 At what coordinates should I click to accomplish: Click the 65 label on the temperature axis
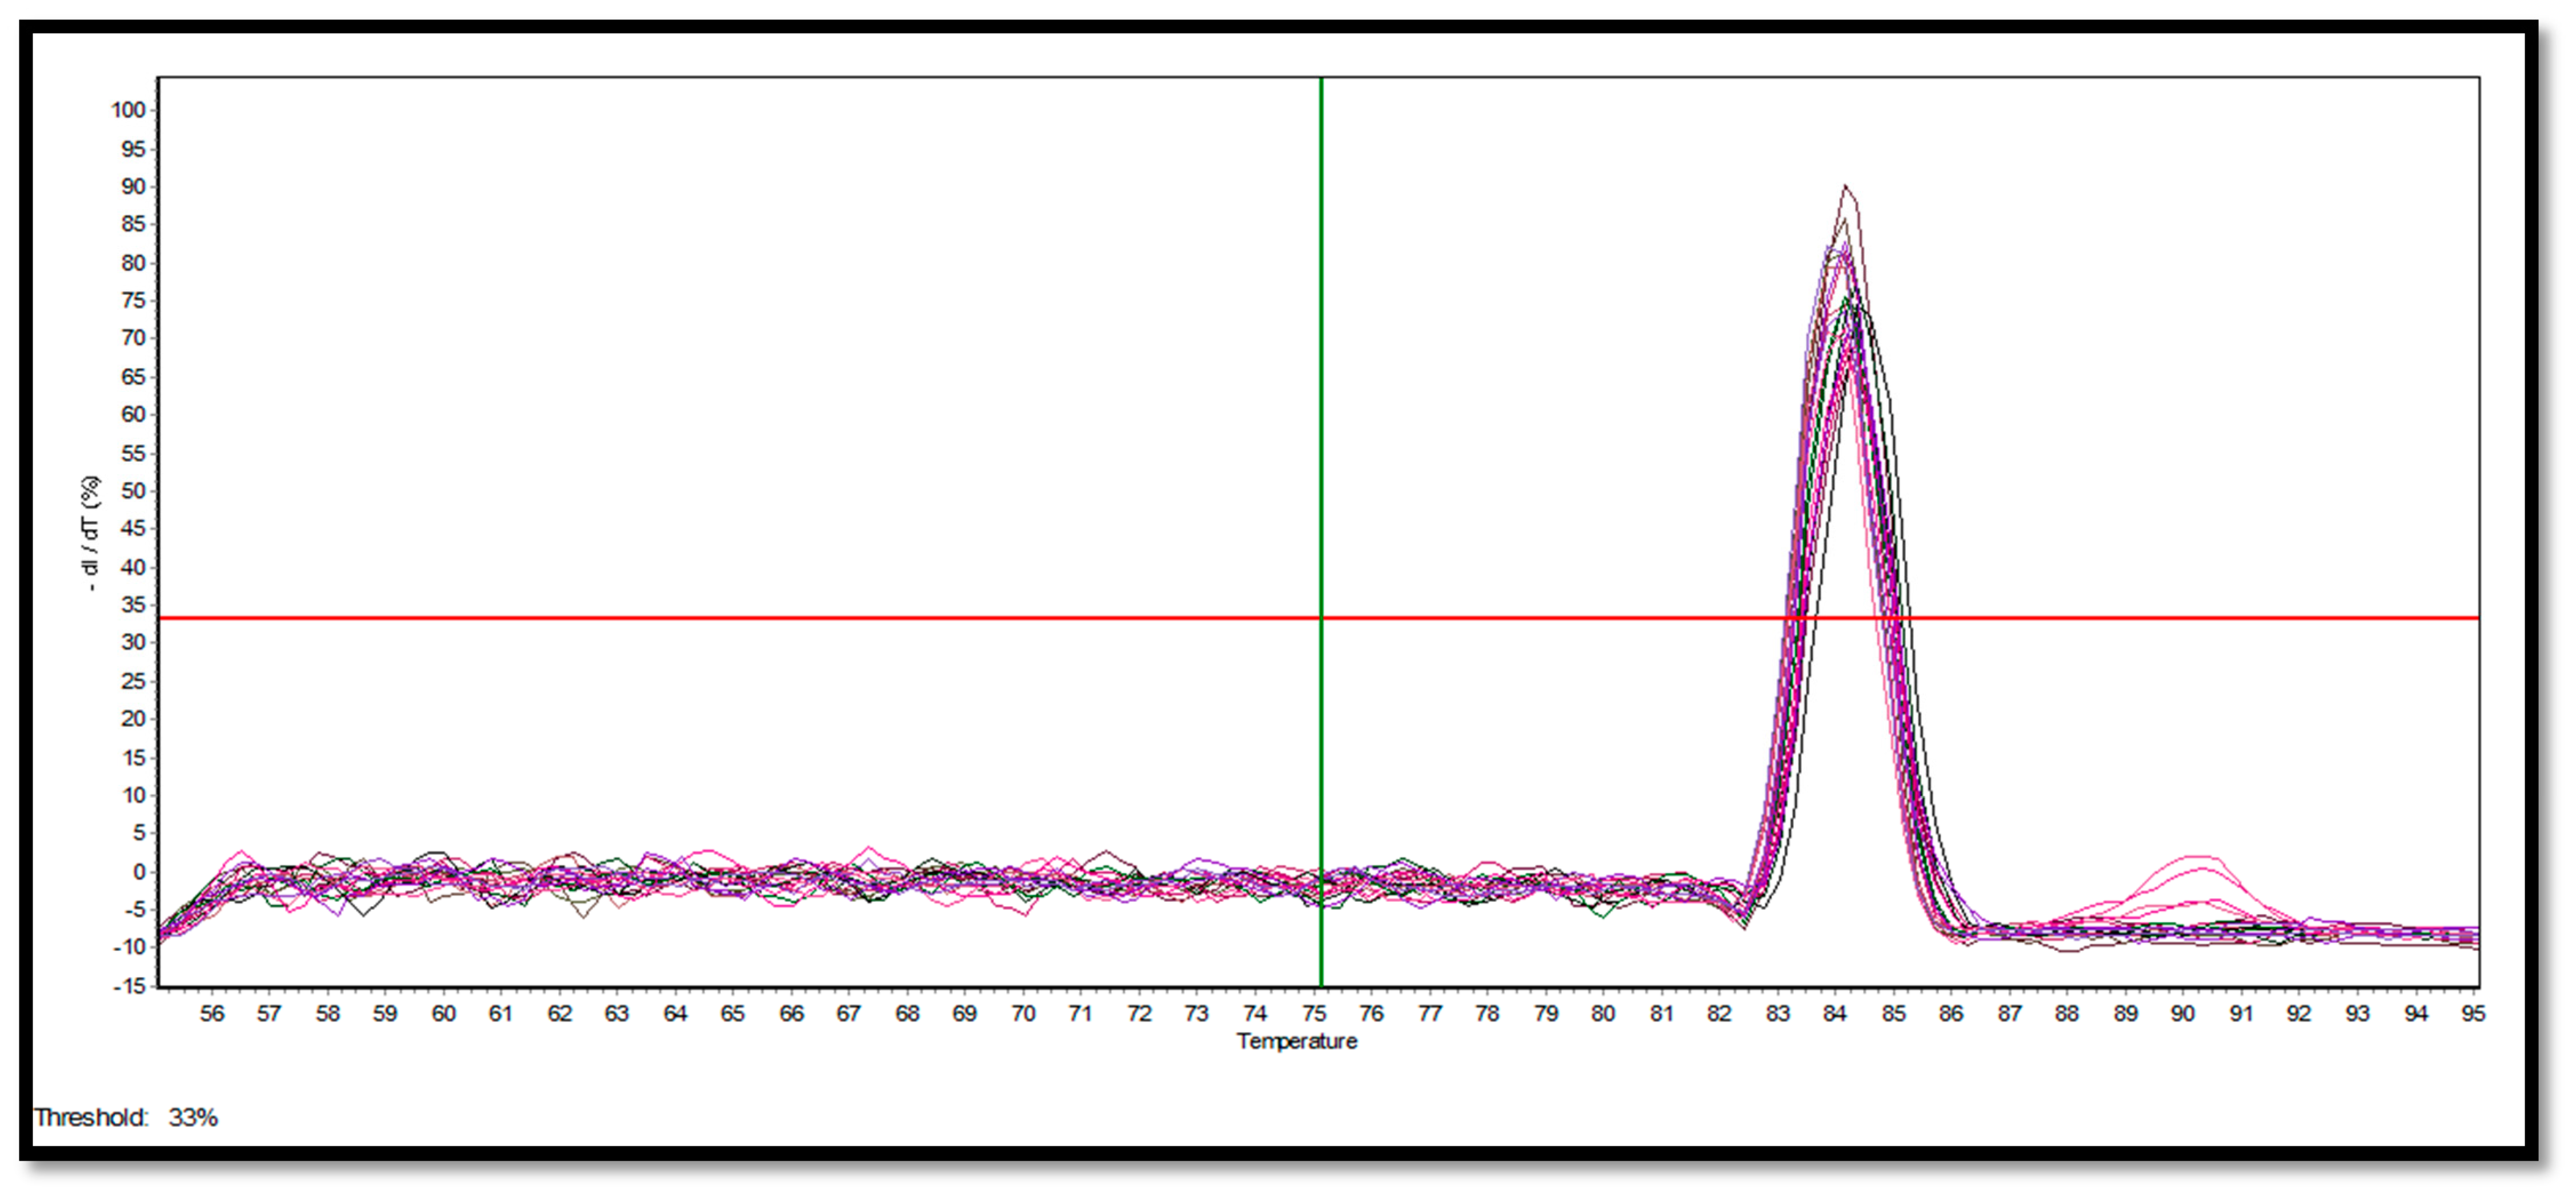click(x=733, y=1013)
